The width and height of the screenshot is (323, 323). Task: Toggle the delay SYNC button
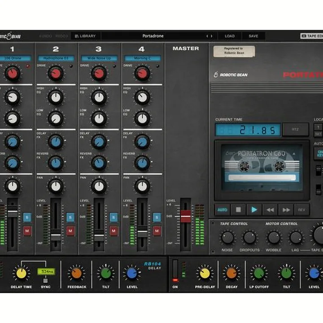(45, 280)
